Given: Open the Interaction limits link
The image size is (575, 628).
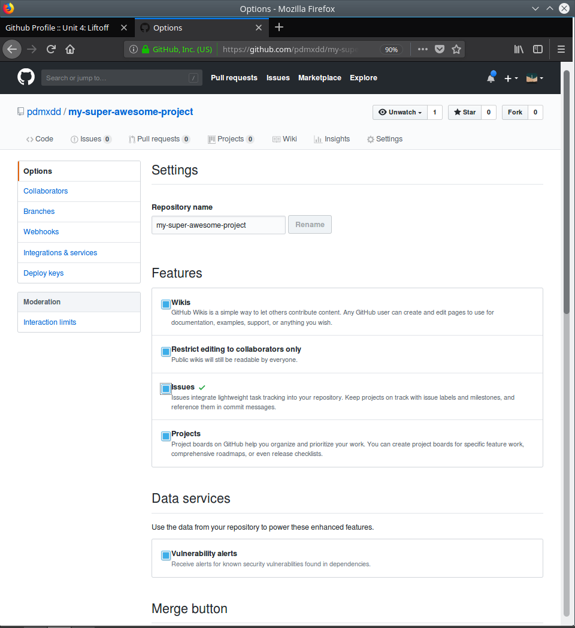Looking at the screenshot, I should [50, 322].
